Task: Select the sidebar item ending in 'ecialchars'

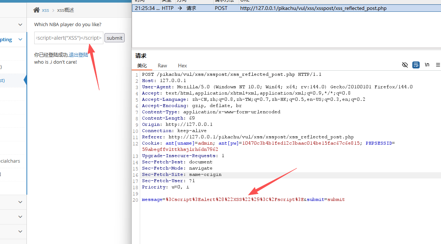Action: [x=10, y=161]
